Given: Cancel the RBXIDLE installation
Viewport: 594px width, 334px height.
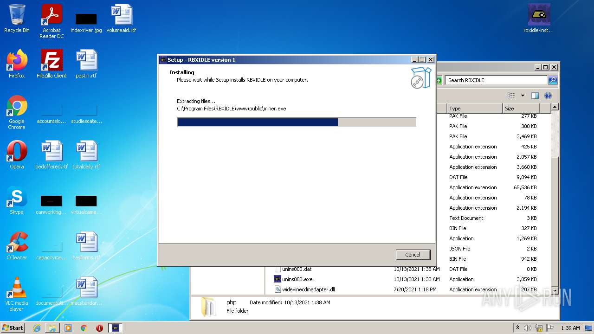Looking at the screenshot, I should tap(413, 255).
